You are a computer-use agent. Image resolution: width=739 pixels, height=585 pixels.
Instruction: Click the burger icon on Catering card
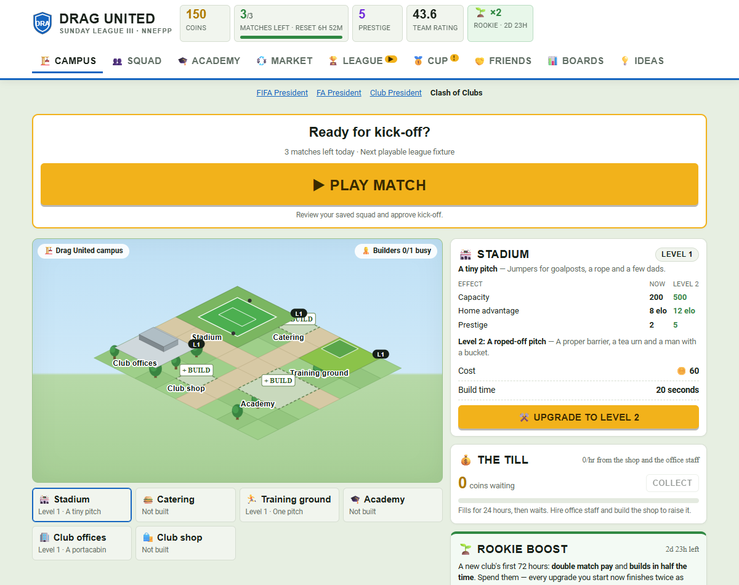point(148,499)
